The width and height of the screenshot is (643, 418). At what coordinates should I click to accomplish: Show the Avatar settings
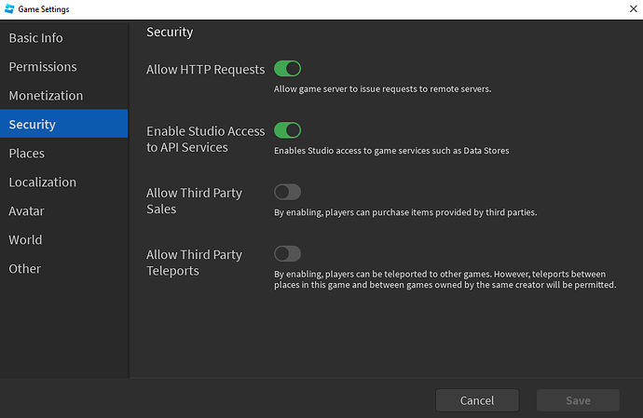pyautogui.click(x=26, y=211)
